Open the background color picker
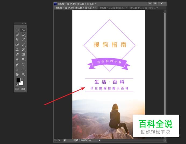The width and height of the screenshot is (186, 144). pyautogui.click(x=22, y=84)
